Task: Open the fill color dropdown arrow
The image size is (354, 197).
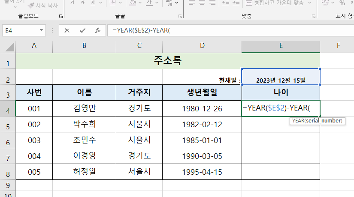Action: (140, 3)
